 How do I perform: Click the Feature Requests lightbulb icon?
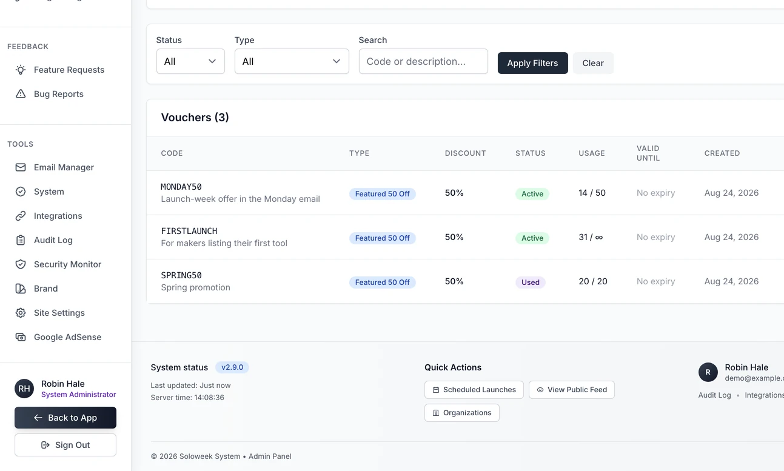click(x=21, y=70)
